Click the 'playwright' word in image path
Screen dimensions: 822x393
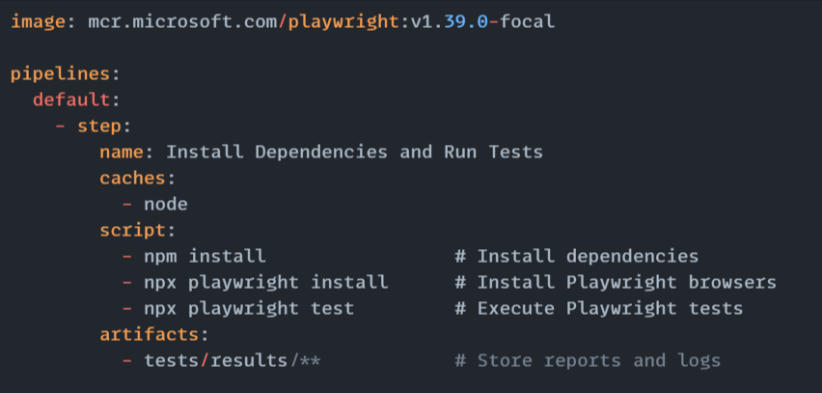click(x=343, y=22)
